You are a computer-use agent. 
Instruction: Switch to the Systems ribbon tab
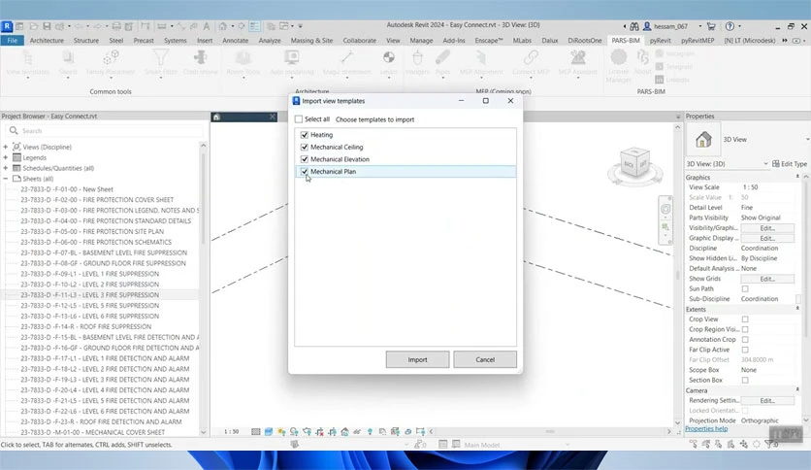[176, 41]
